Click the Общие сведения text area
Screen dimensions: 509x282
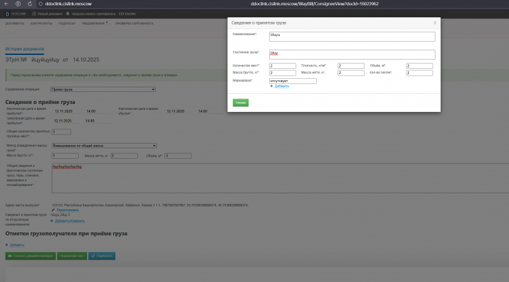click(280, 178)
